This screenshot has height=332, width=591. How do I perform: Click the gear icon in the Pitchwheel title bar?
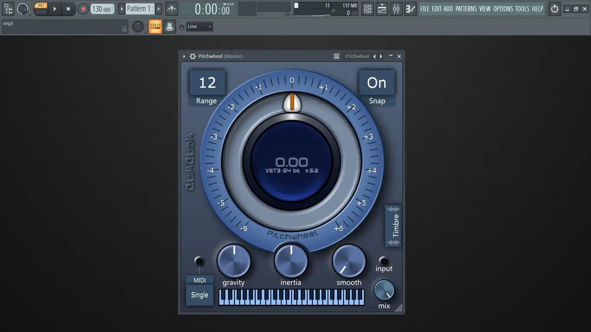click(x=193, y=56)
